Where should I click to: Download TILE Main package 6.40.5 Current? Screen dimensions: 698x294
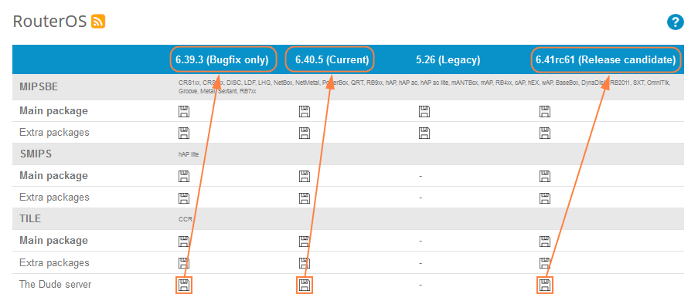pyautogui.click(x=304, y=241)
